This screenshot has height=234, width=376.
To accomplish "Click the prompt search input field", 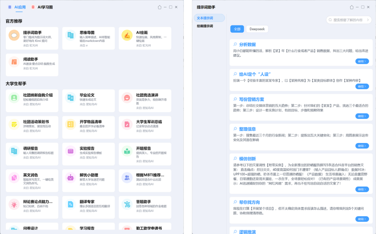I will coord(348,20).
